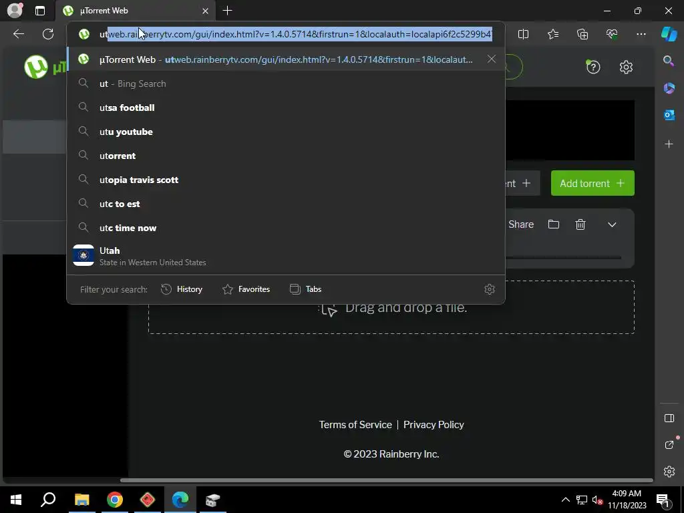Open the profile avatar icon
Image resolution: width=684 pixels, height=513 pixels.
(x=15, y=11)
